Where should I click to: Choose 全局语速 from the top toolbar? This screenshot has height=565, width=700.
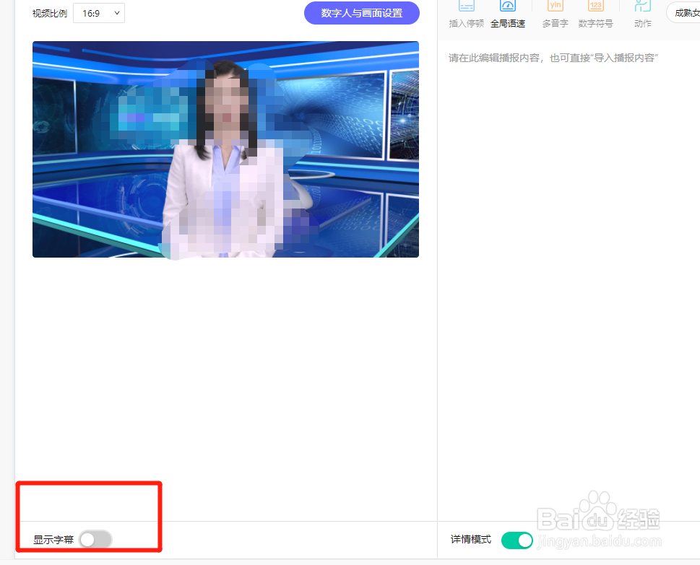(508, 22)
